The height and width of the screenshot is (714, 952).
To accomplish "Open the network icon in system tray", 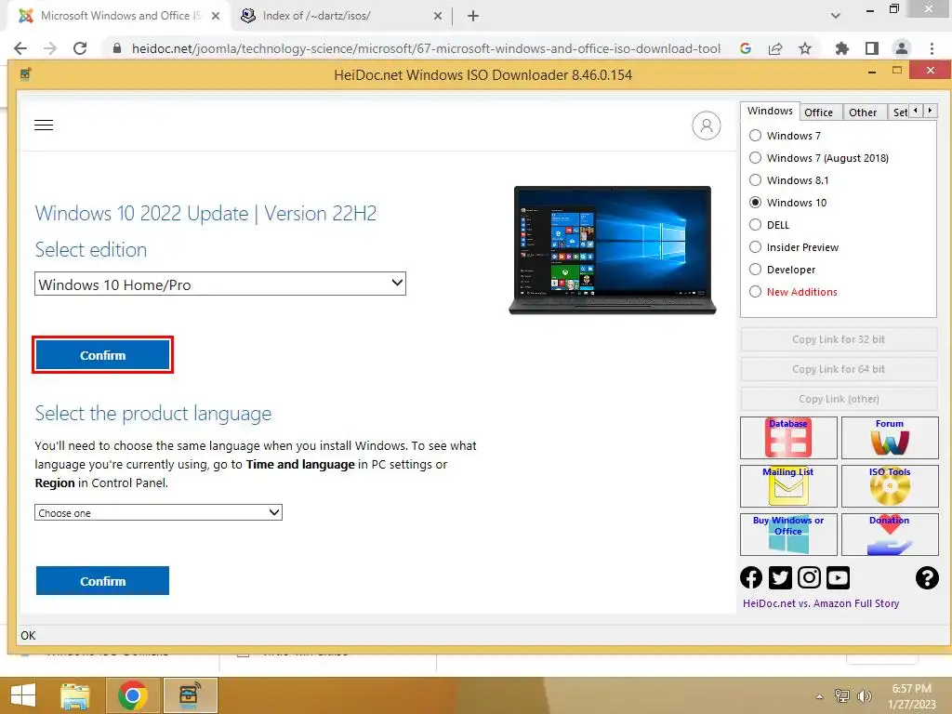I will tap(842, 696).
